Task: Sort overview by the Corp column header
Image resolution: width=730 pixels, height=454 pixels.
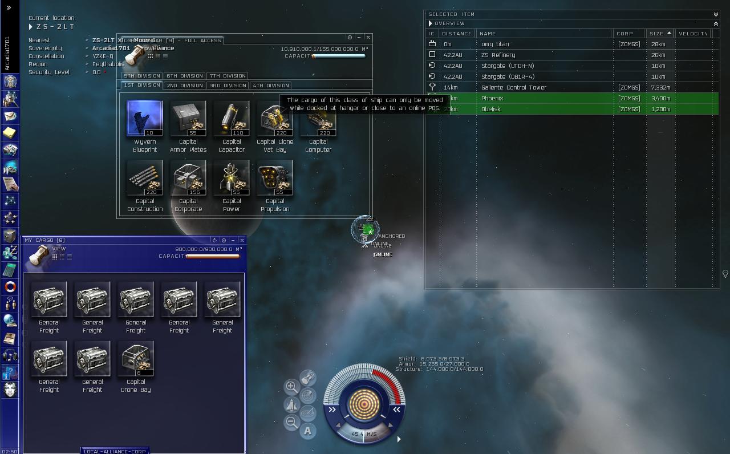Action: pos(628,34)
